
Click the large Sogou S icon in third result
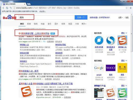26,92
